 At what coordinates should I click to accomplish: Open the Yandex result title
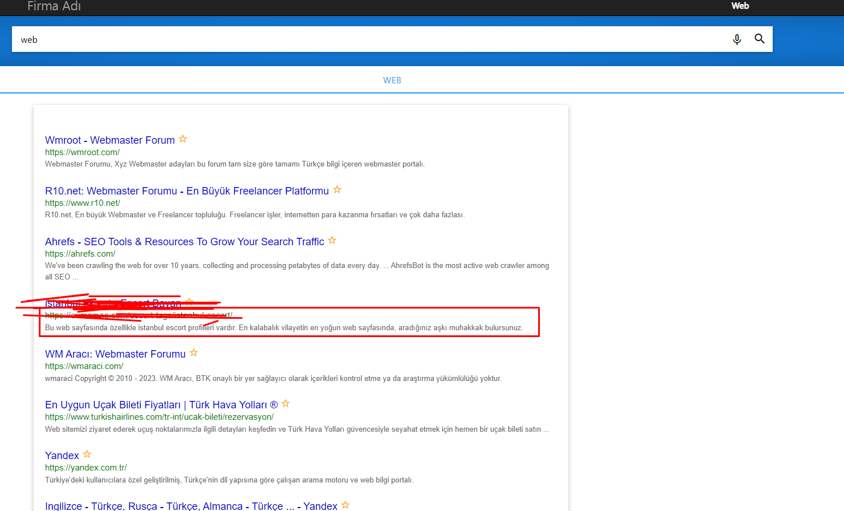[x=62, y=456]
